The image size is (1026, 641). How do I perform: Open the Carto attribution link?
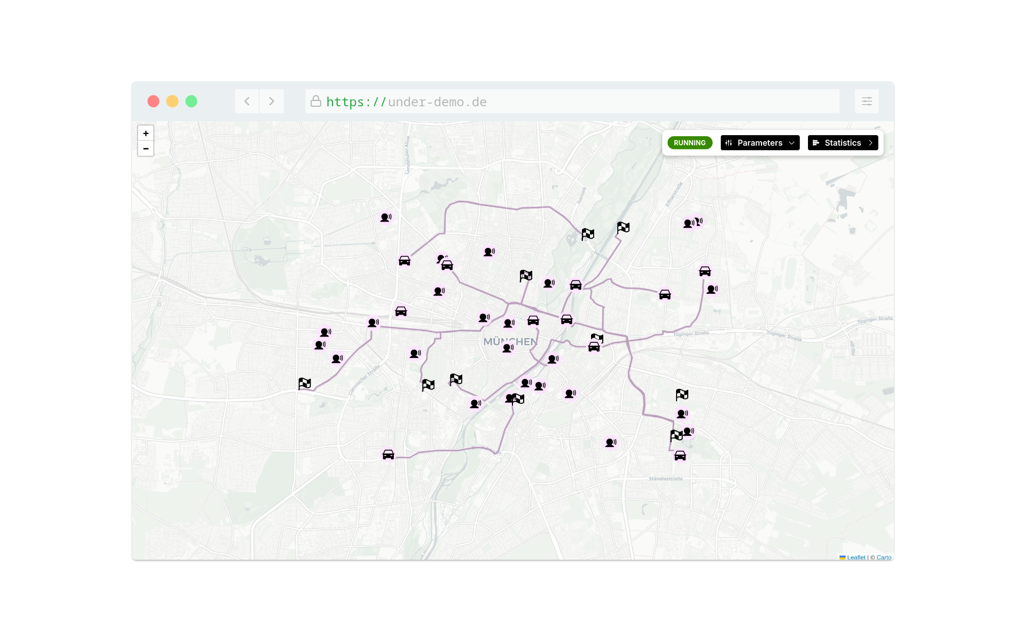pos(884,557)
